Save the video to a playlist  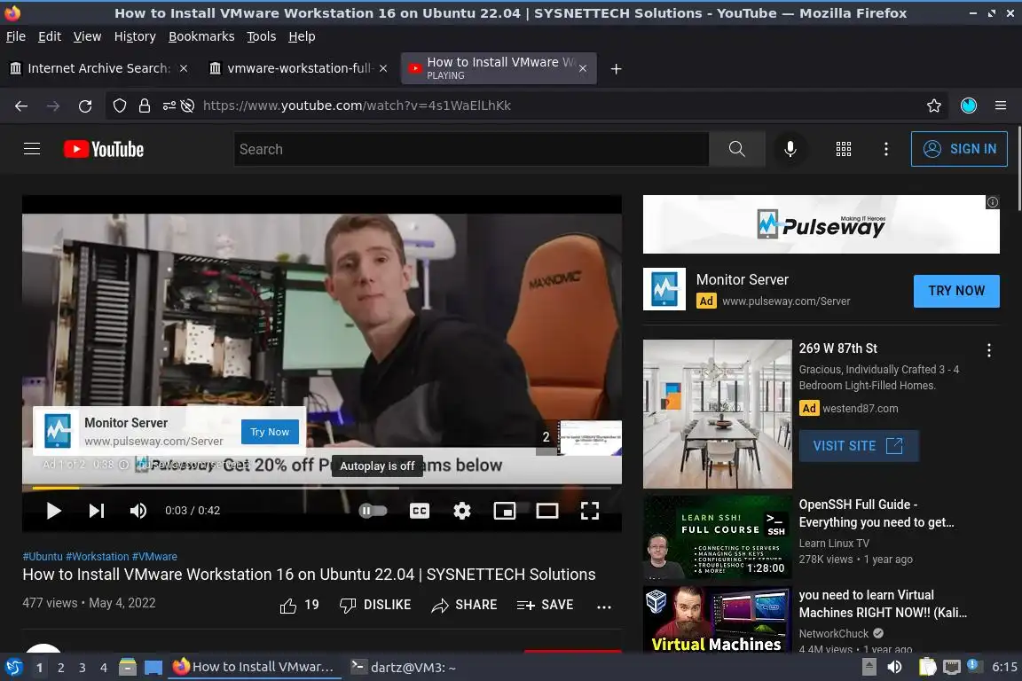tap(545, 606)
